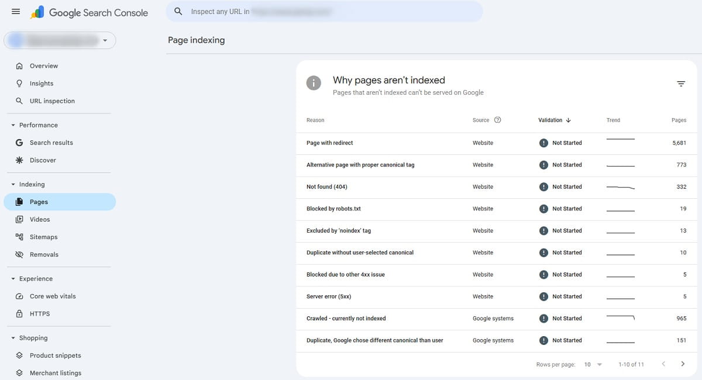This screenshot has width=702, height=380.
Task: Select the URL inspection magnifier in sidebar
Action: pyautogui.click(x=19, y=101)
